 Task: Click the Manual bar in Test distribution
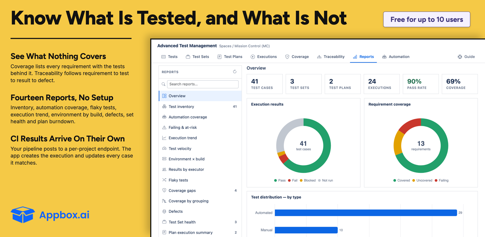pos(306,230)
